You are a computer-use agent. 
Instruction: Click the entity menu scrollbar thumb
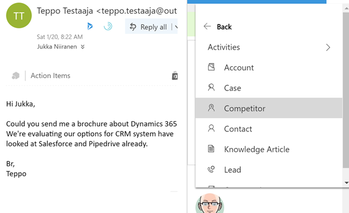[x=346, y=90]
